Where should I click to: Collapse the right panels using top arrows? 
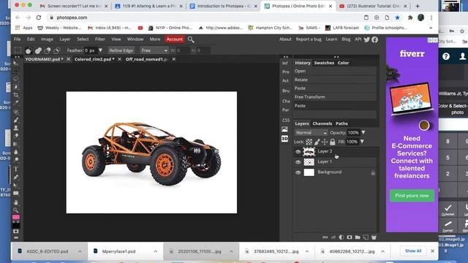pyautogui.click(x=336, y=57)
